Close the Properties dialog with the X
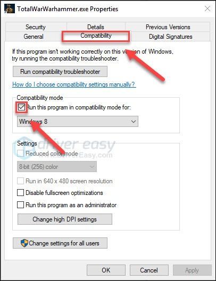Screen dimensions: 216x281 pyautogui.click(x=207, y=8)
